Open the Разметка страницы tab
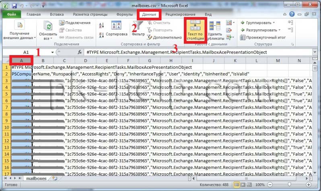The height and width of the screenshot is (191, 321). pyautogui.click(x=90, y=14)
